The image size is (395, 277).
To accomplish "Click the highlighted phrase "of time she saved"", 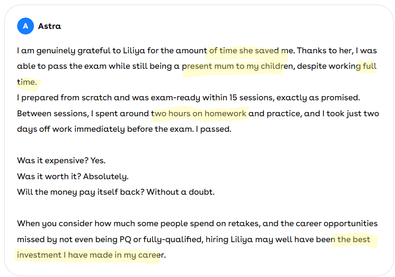I will pos(244,51).
